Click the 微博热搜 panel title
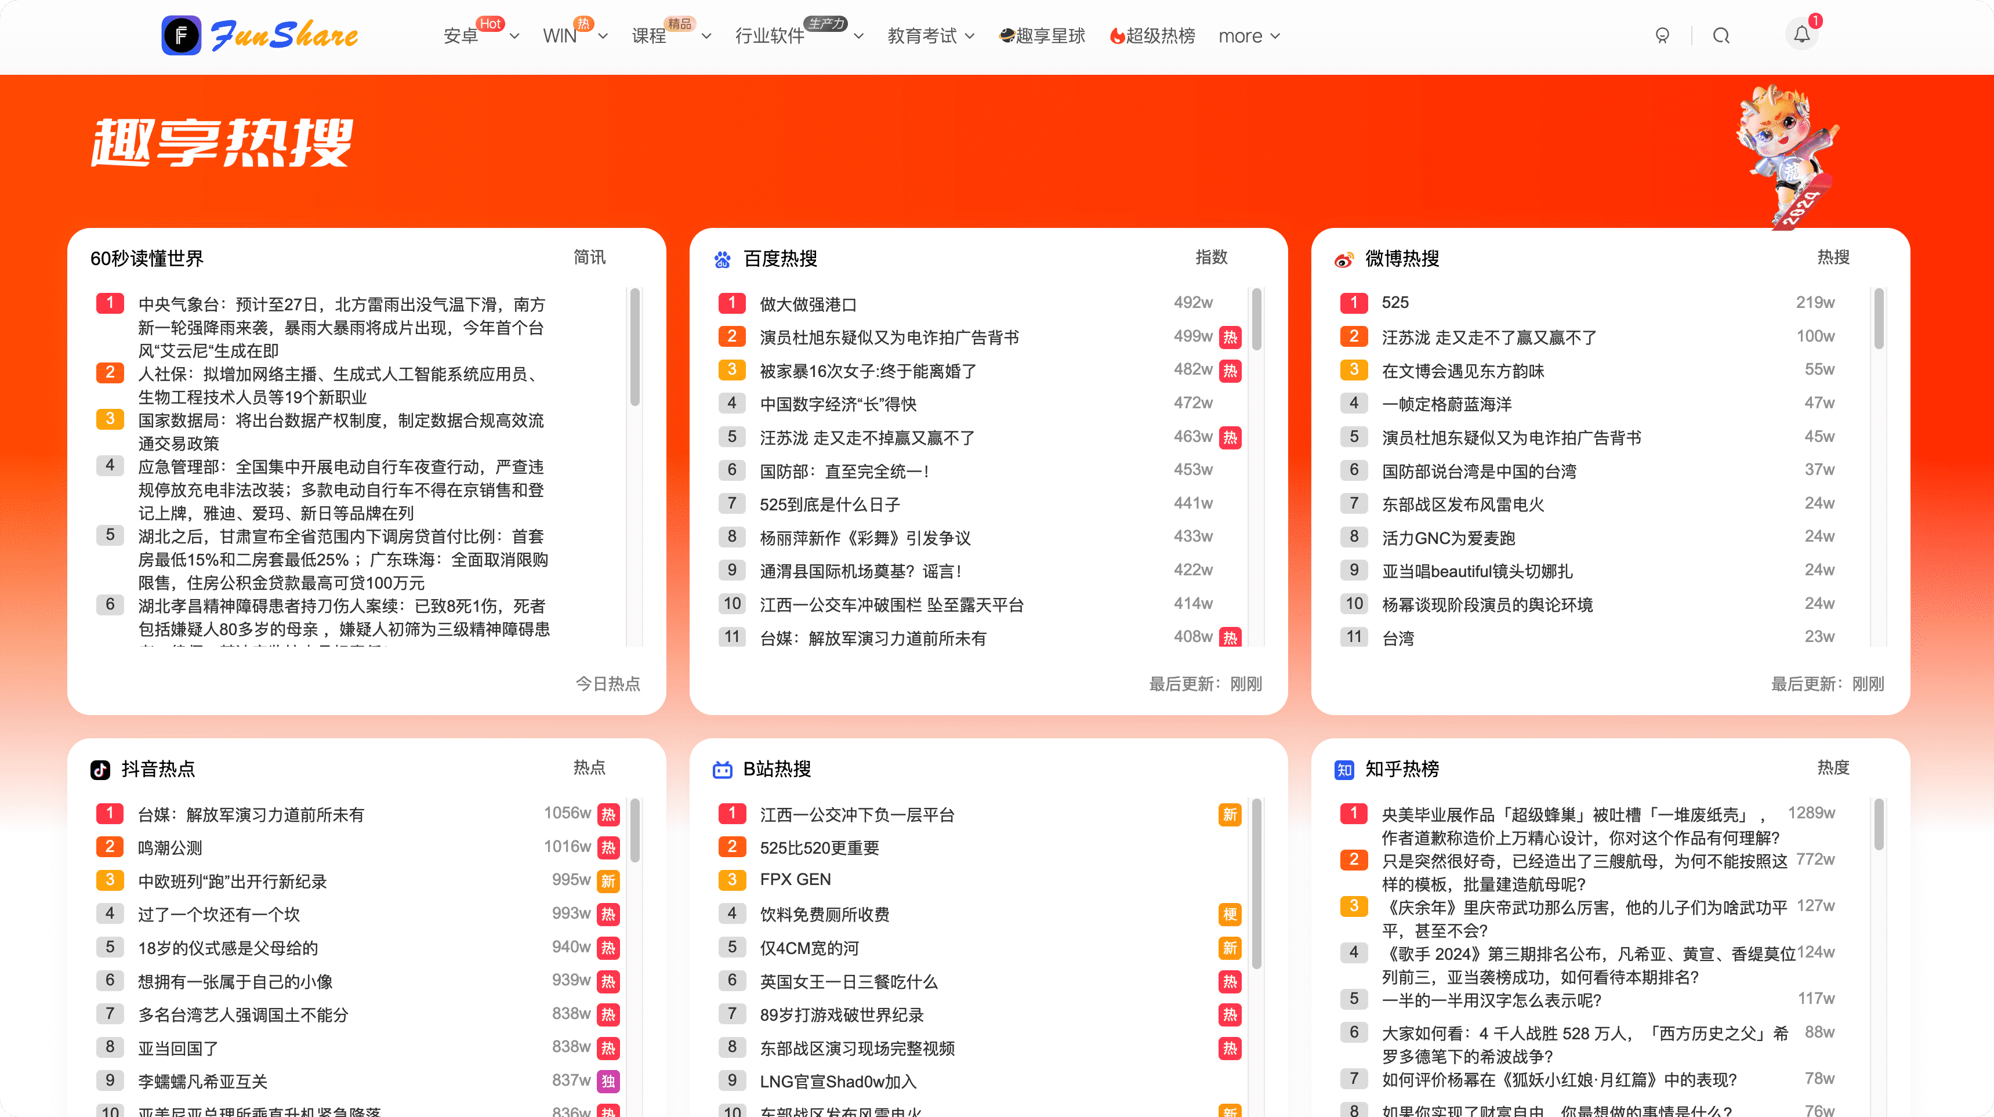Viewport: 1994px width, 1117px height. [x=1402, y=259]
